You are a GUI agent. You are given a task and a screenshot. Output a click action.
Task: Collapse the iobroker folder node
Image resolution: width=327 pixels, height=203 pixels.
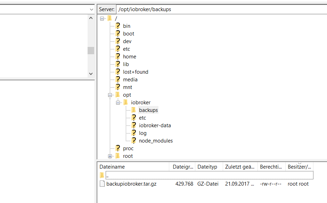118,103
